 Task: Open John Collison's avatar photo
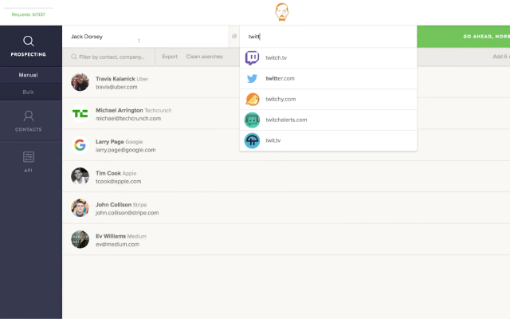pyautogui.click(x=80, y=208)
